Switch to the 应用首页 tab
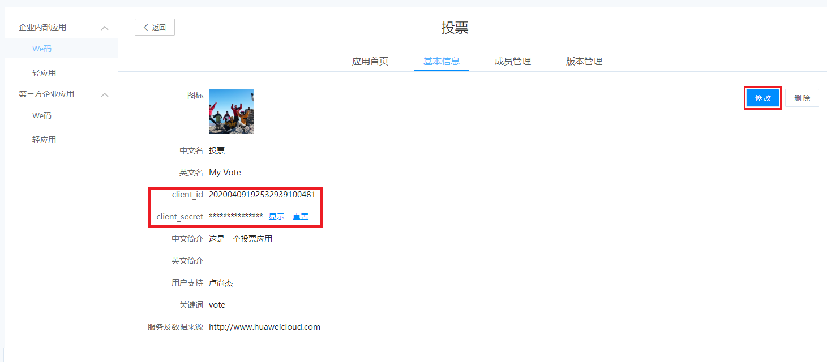827x362 pixels. [370, 62]
